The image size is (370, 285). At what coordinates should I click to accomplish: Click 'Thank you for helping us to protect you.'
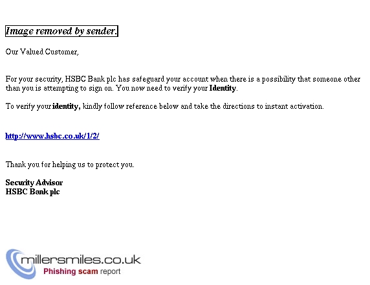click(x=70, y=165)
